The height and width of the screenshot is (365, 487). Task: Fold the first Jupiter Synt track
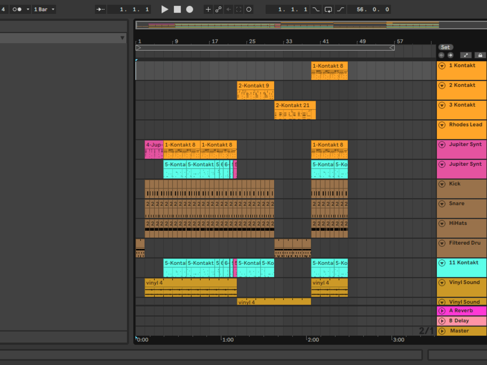(442, 145)
